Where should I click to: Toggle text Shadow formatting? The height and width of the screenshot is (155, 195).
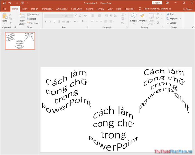point(59,21)
